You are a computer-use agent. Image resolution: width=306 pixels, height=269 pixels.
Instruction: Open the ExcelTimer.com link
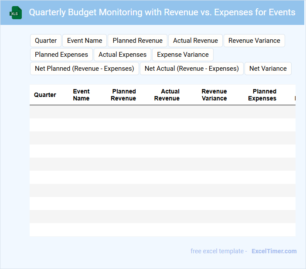[x=274, y=251]
